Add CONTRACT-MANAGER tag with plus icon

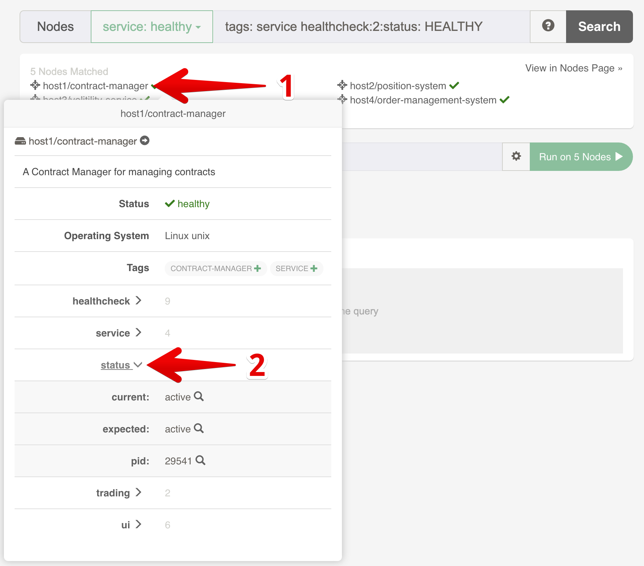[x=257, y=268]
